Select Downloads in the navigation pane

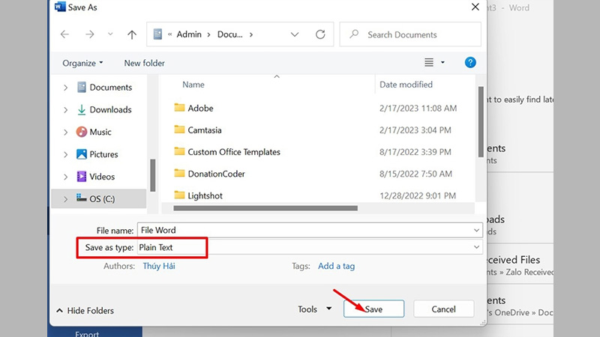(110, 109)
